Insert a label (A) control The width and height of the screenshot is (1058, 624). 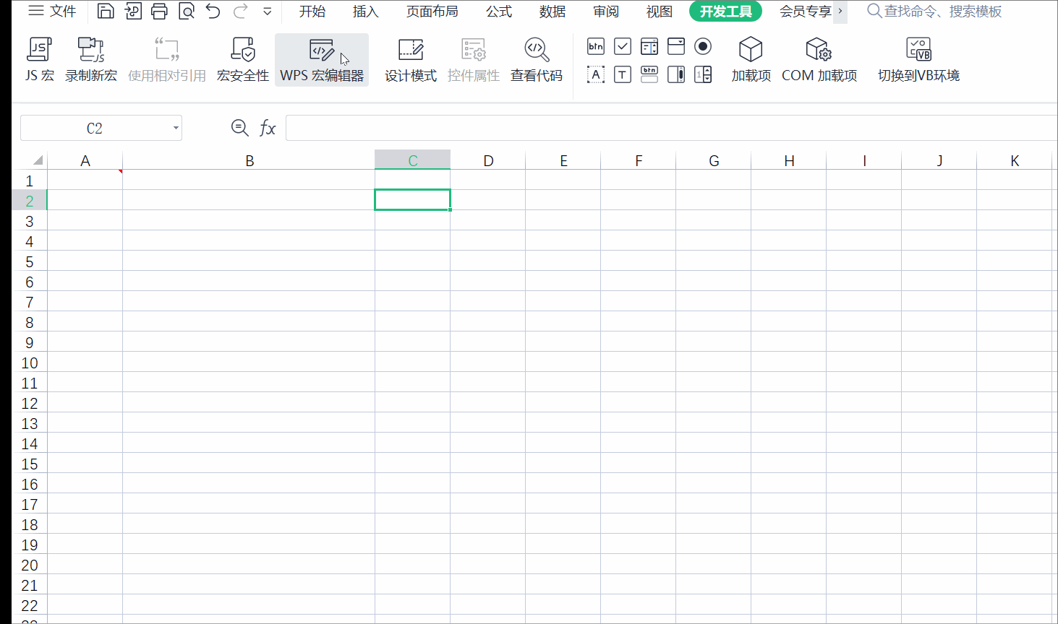click(596, 74)
